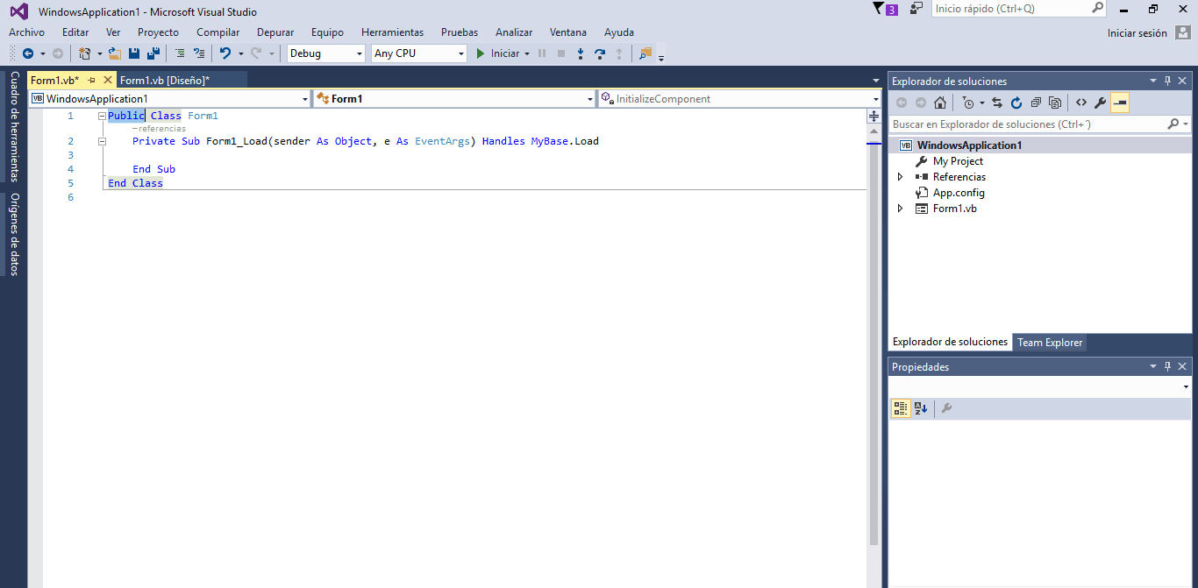Expand the Referencias node
The image size is (1198, 588).
[900, 176]
